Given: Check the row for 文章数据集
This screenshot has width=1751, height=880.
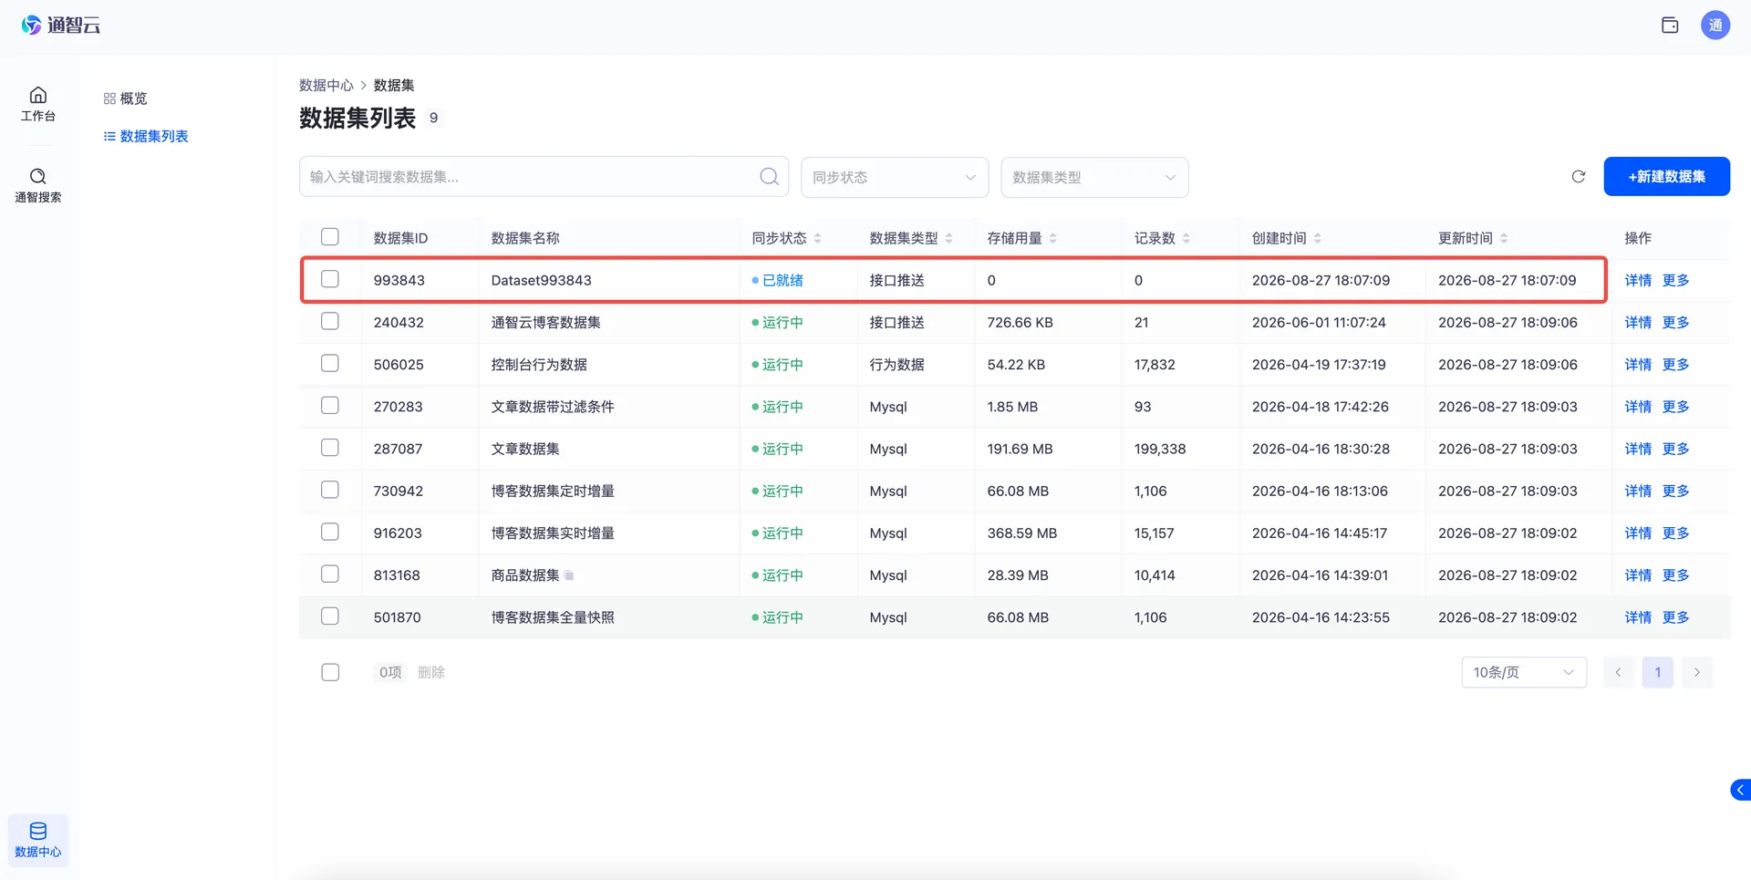Looking at the screenshot, I should 330,448.
